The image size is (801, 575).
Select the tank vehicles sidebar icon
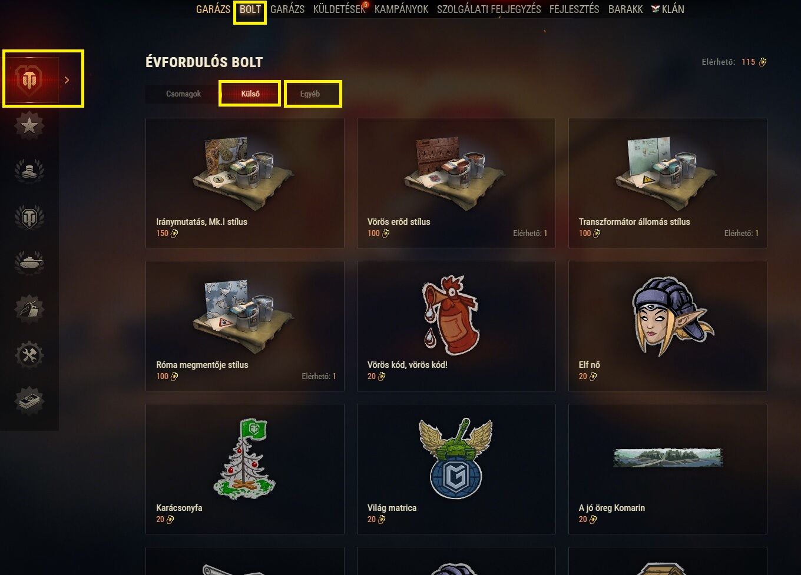click(x=29, y=262)
